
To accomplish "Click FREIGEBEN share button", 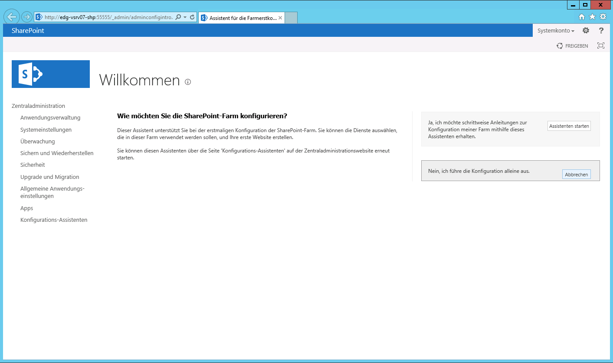I will 573,46.
